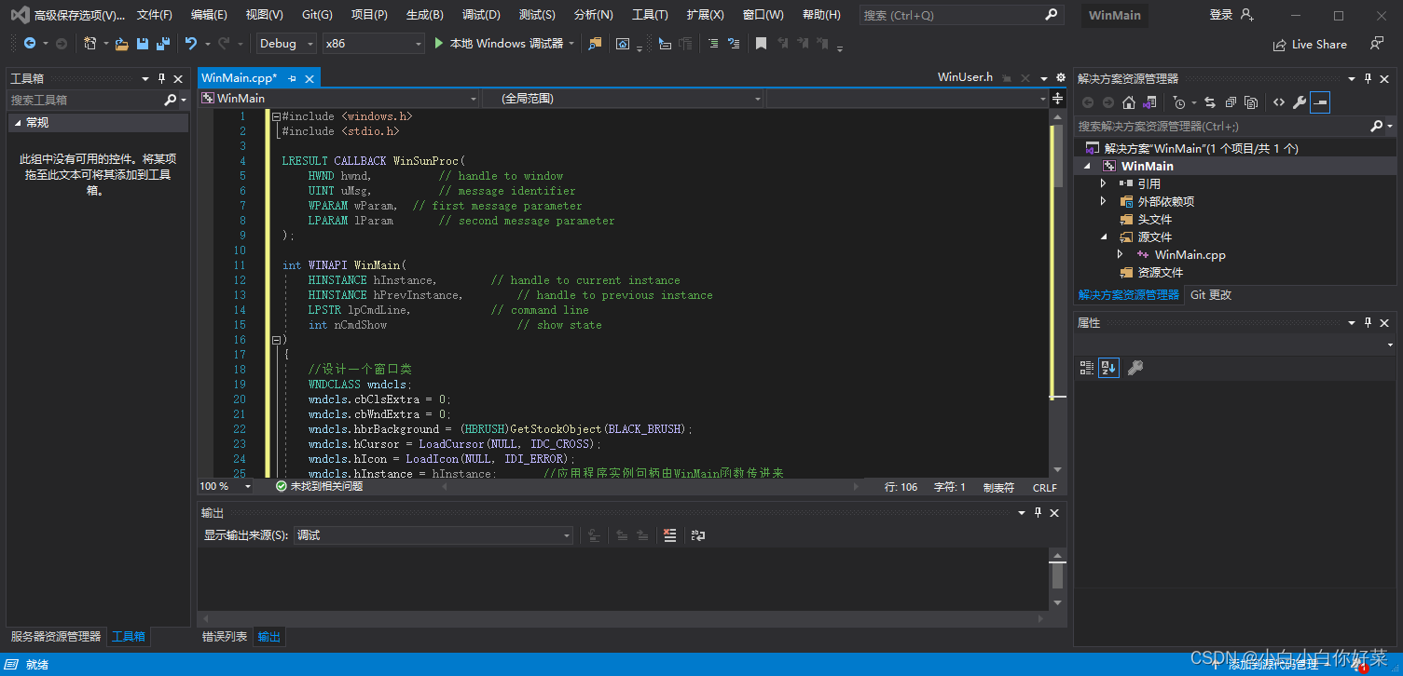Click Clear All icon in Output panel
Image resolution: width=1403 pixels, height=676 pixels.
point(669,535)
